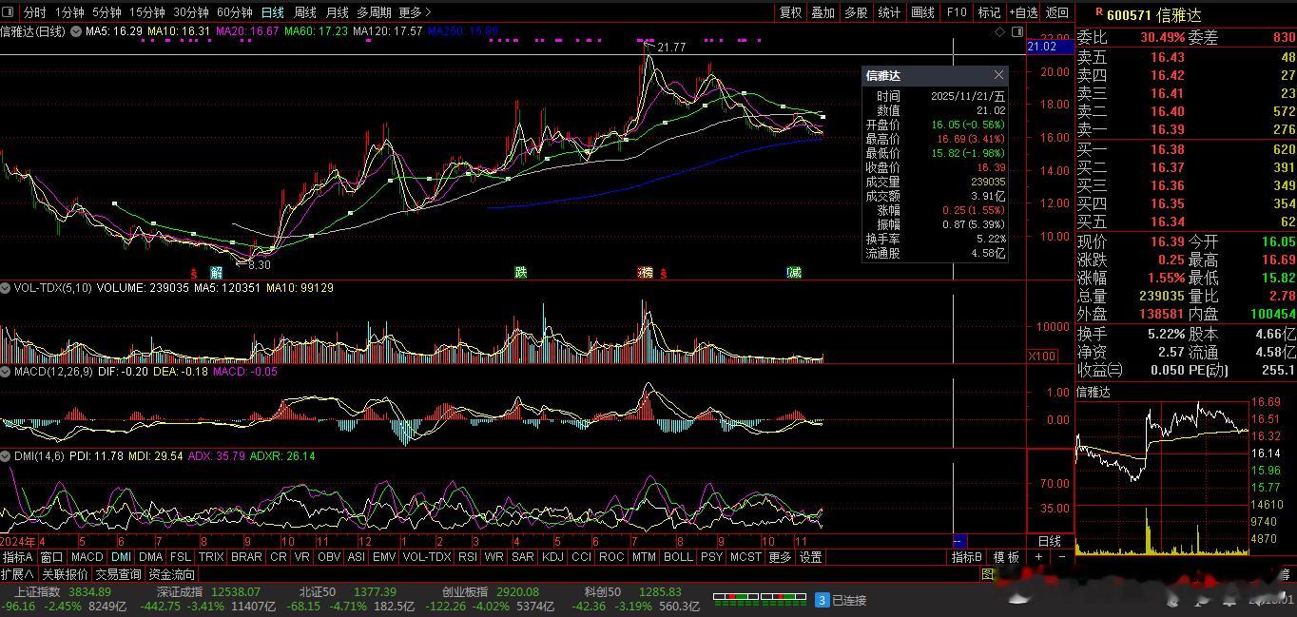Click the +自选 button

[1022, 12]
